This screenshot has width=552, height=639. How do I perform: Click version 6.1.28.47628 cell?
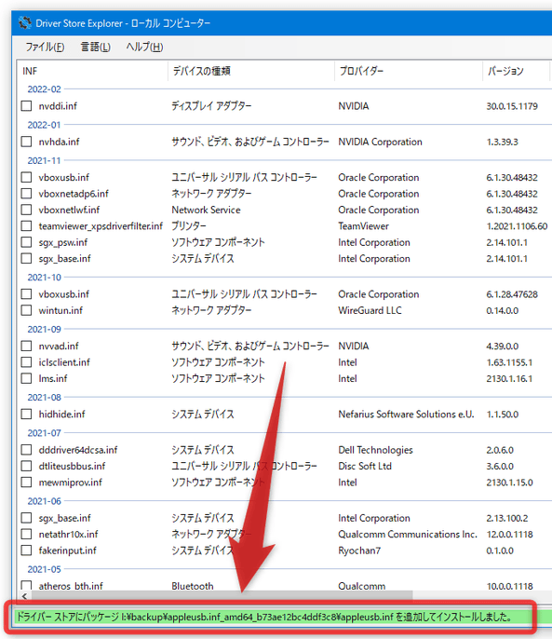click(x=512, y=293)
